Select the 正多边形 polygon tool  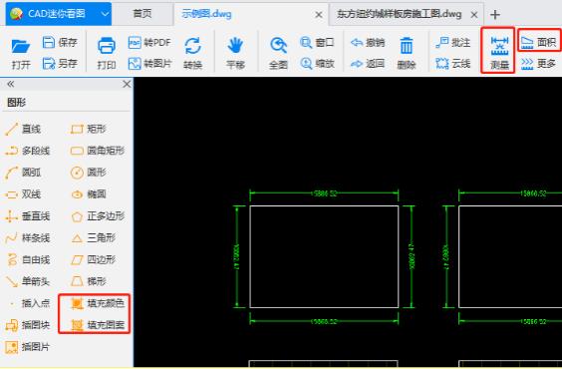[98, 216]
